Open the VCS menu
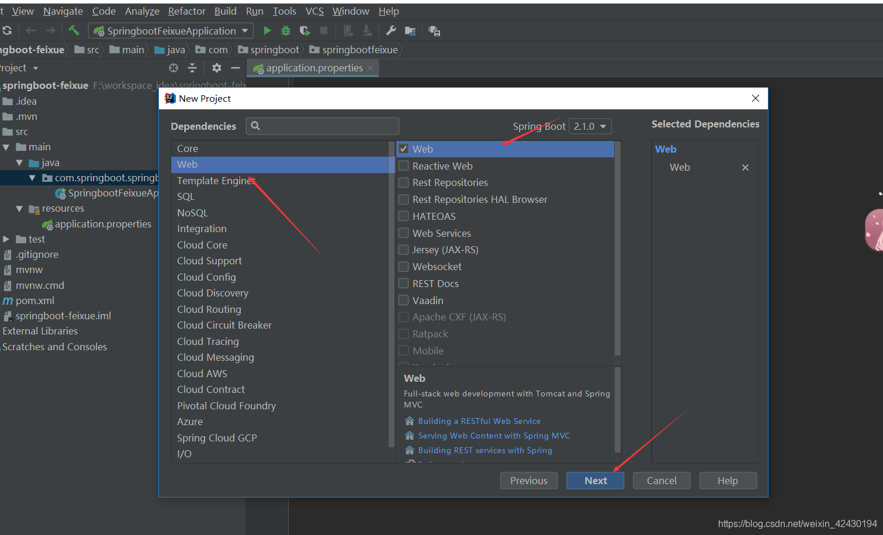 click(x=314, y=11)
